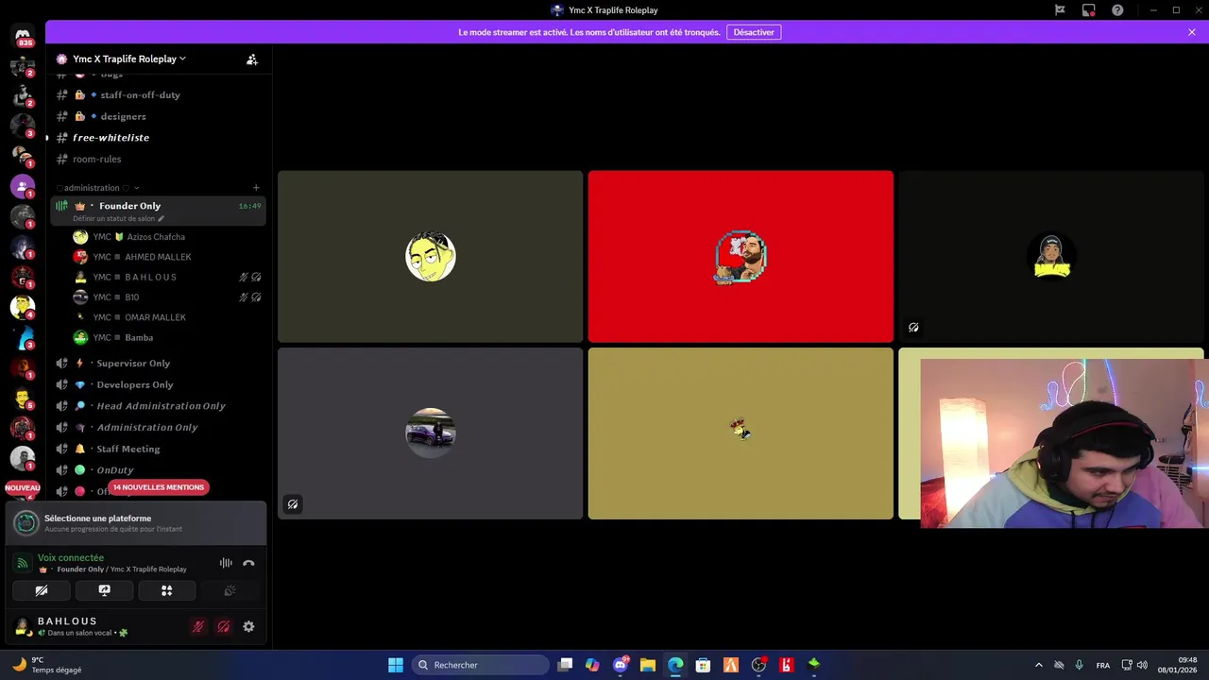This screenshot has width=1209, height=680.
Task: Click the NOUVEAU badge in server list
Action: click(x=23, y=488)
